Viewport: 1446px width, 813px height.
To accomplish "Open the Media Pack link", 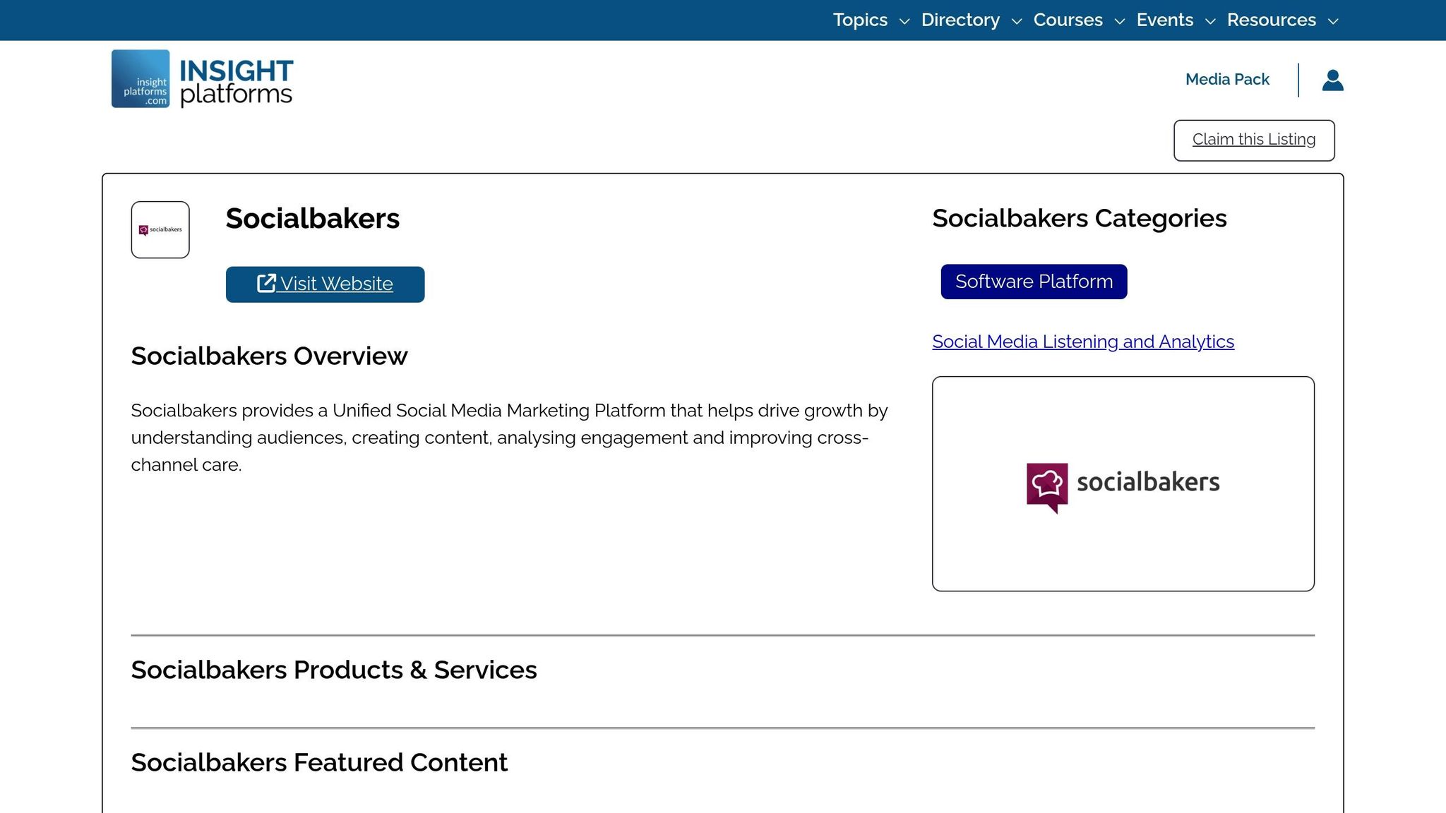I will point(1227,79).
